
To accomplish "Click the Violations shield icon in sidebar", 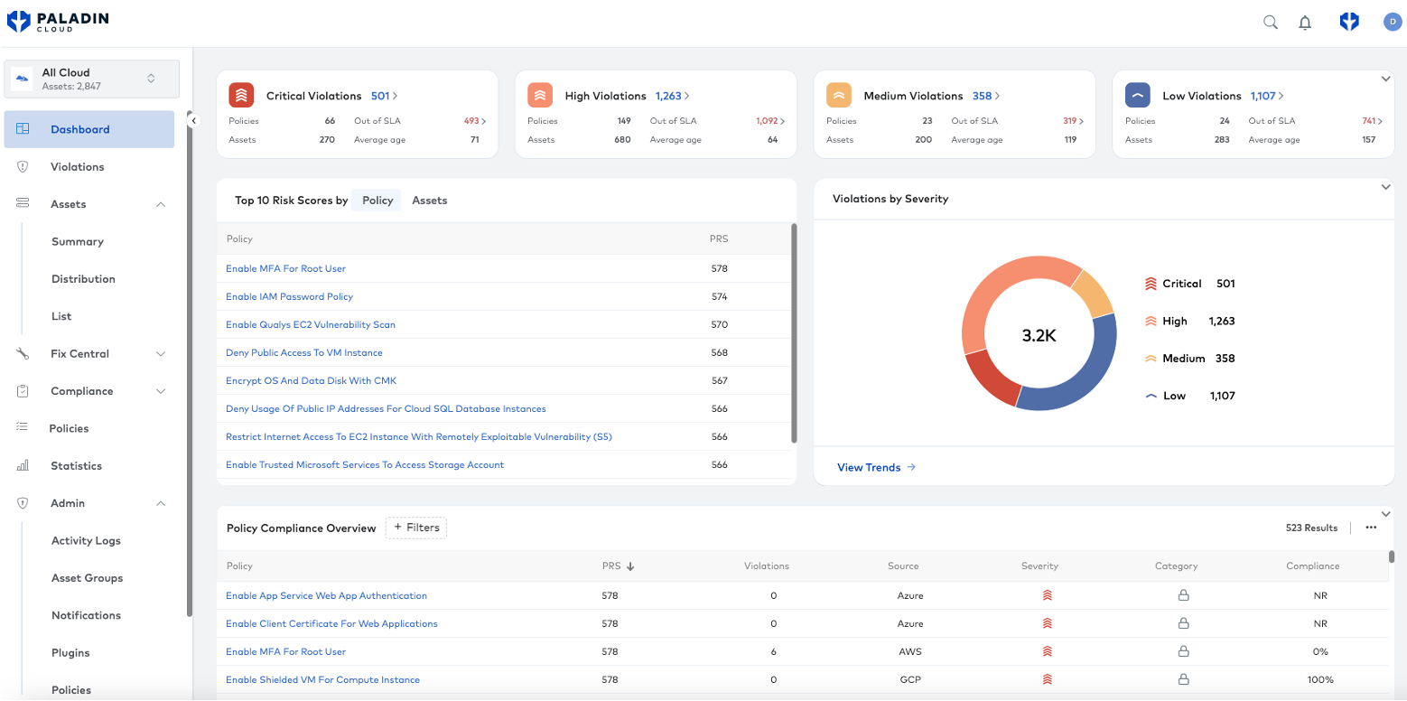I will 23,166.
